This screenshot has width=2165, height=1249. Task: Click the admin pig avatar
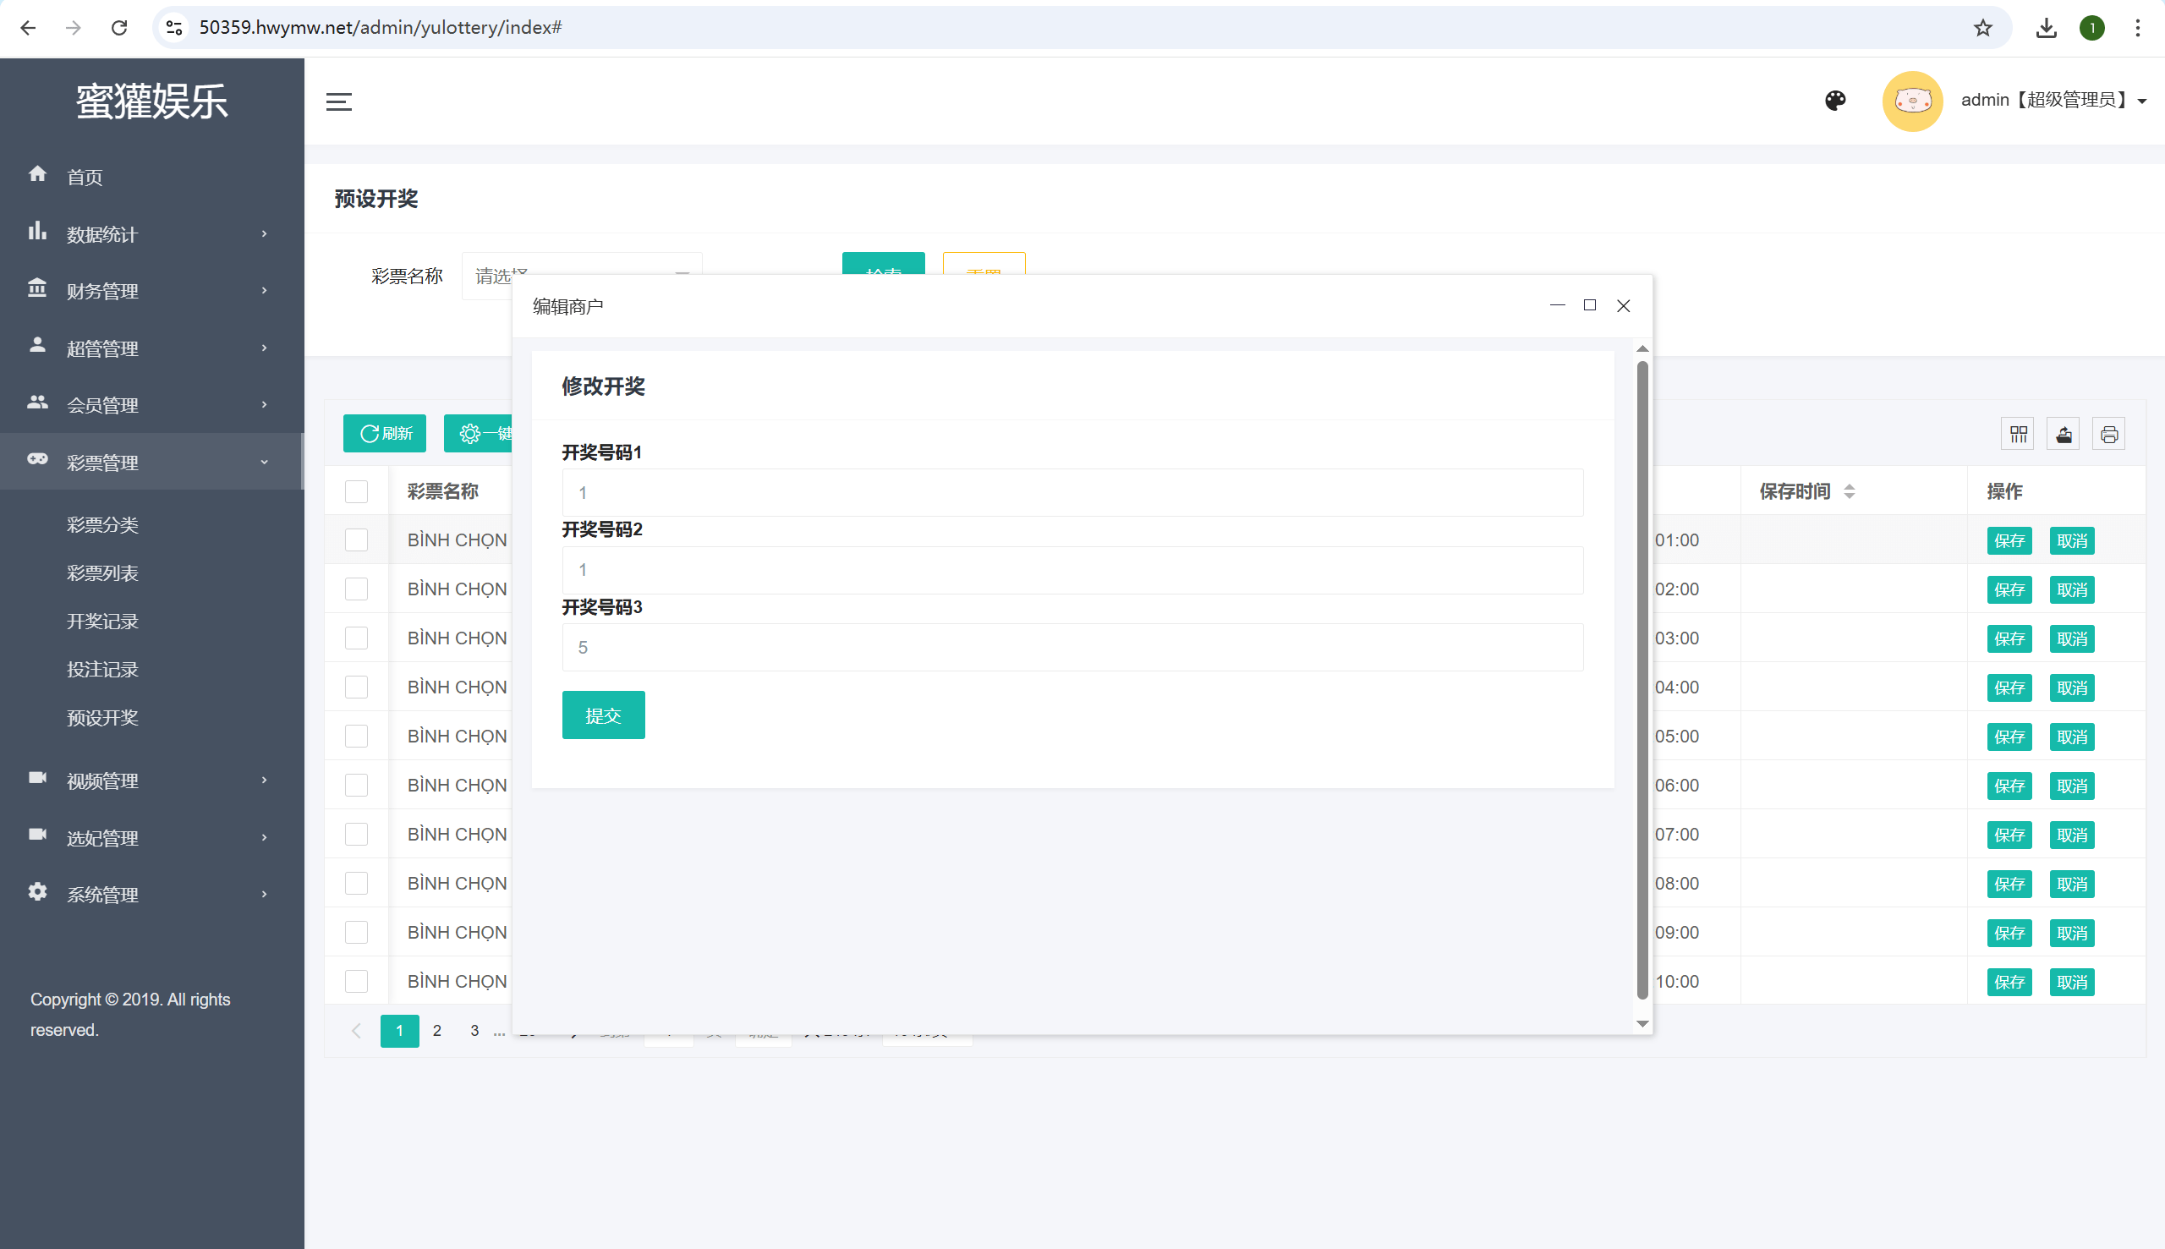tap(1912, 101)
